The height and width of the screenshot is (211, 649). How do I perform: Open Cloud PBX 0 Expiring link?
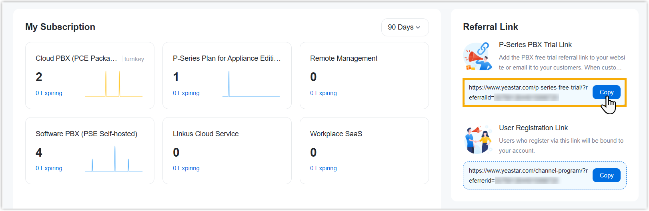(x=49, y=93)
